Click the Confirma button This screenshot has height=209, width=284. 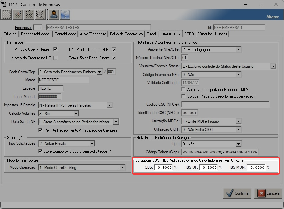[237, 193]
